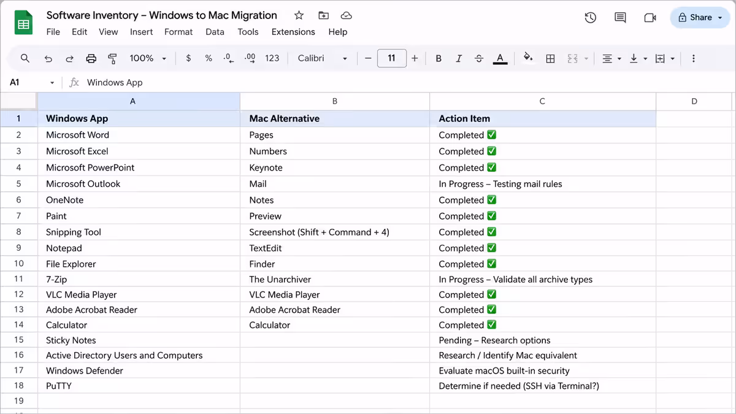Select row 5 header
736x414 pixels.
click(18, 184)
